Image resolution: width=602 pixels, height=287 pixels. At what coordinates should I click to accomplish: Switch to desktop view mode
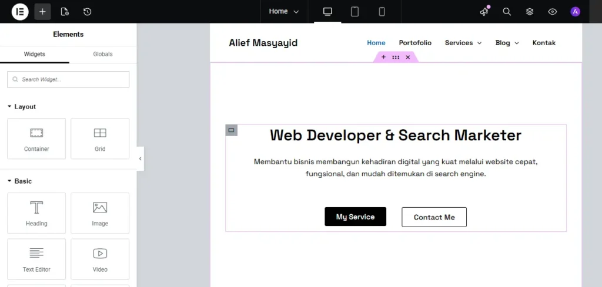pyautogui.click(x=327, y=12)
